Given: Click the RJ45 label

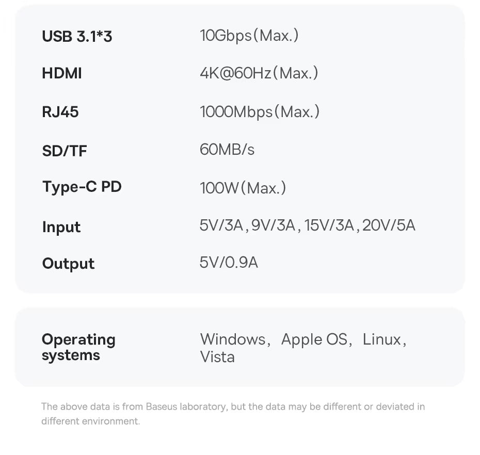Looking at the screenshot, I should (x=60, y=112).
